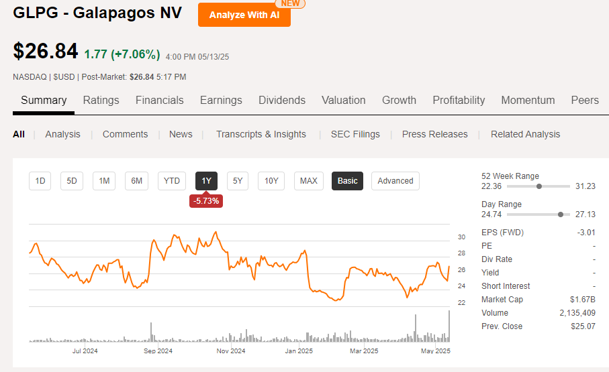The width and height of the screenshot is (609, 372).
Task: Switch chart to 6M range
Action: pos(136,181)
